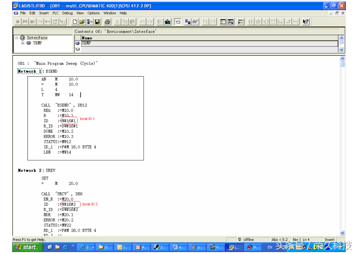Open the Edit menu
This screenshot has width=358, height=254.
pos(33,13)
